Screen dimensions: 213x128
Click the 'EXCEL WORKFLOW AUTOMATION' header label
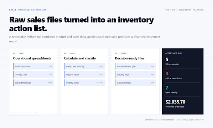click(28, 10)
